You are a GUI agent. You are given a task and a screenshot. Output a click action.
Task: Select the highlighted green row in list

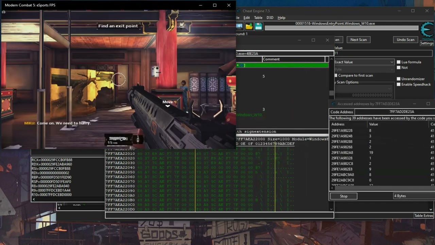[282, 65]
